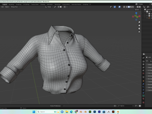Switch to the Shading workspace tab

click(x=43, y=4)
